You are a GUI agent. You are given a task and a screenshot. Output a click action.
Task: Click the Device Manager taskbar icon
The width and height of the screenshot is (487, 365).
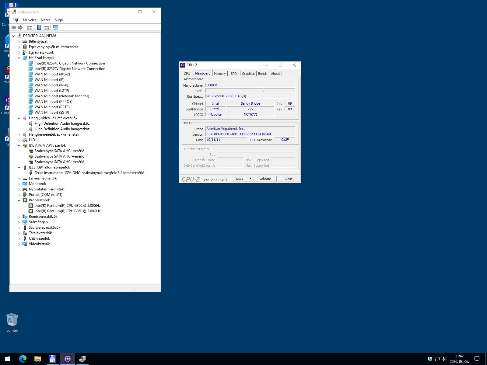[82, 359]
